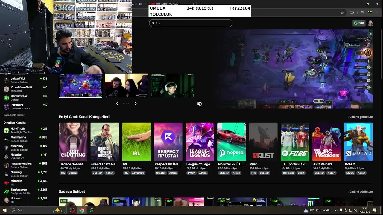Open the EA Sports FC 26 category card
383x215 pixels.
click(x=295, y=142)
